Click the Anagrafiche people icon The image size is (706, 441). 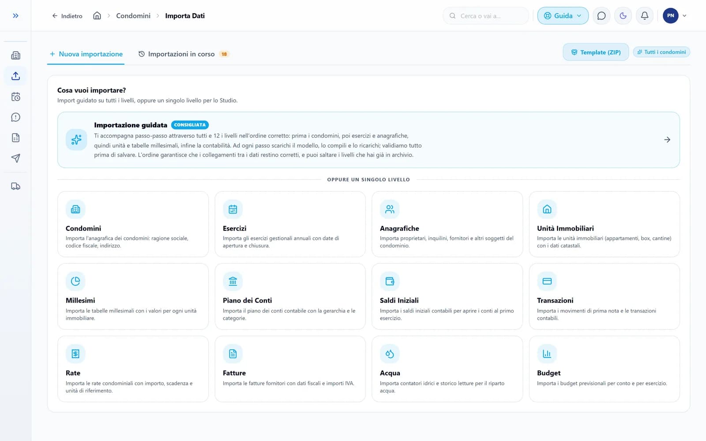[390, 209]
